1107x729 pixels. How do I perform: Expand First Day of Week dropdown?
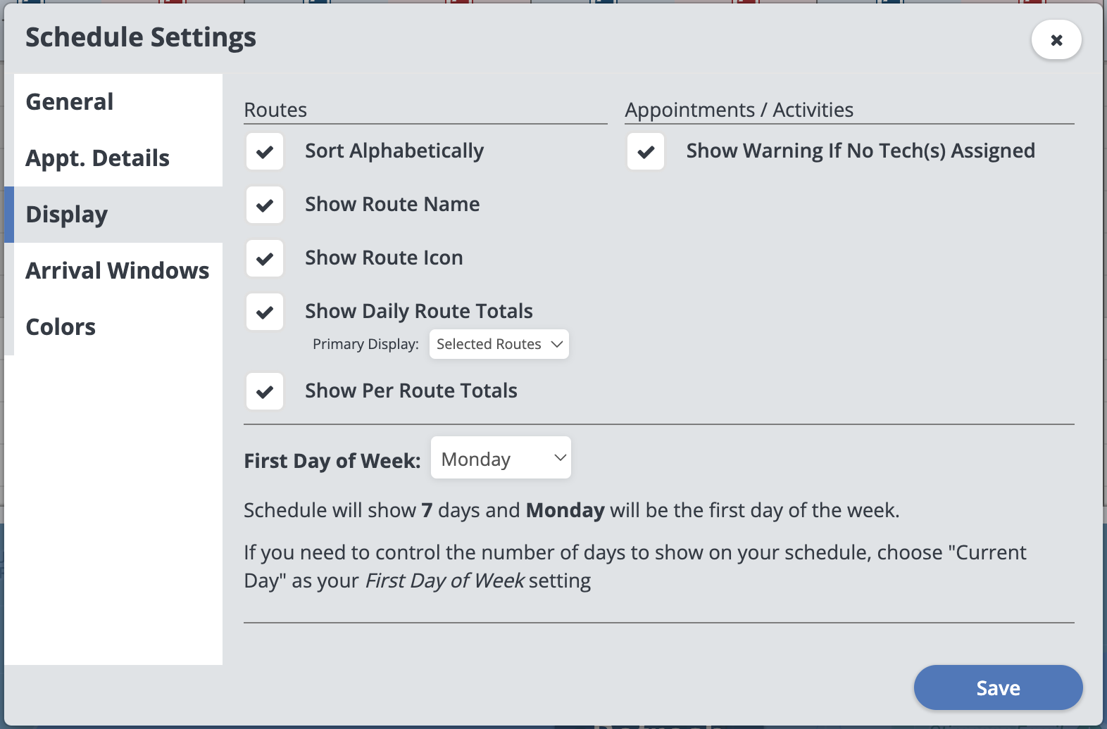(501, 458)
